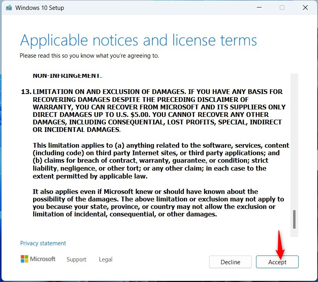Close the Windows 10 Setup window
318x282 pixels.
coord(305,8)
